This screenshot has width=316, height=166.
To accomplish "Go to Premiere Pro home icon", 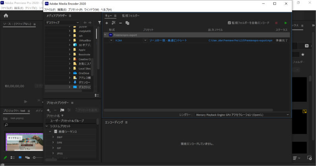I will click(x=6, y=15).
